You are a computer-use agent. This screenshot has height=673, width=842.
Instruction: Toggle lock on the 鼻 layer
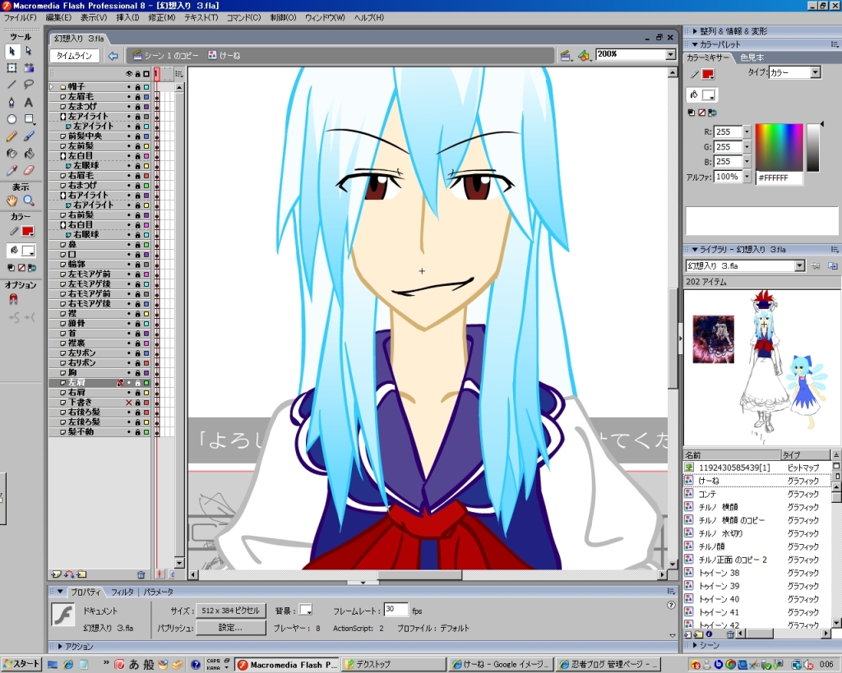(x=137, y=245)
